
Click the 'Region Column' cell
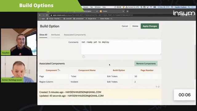coord(46,82)
